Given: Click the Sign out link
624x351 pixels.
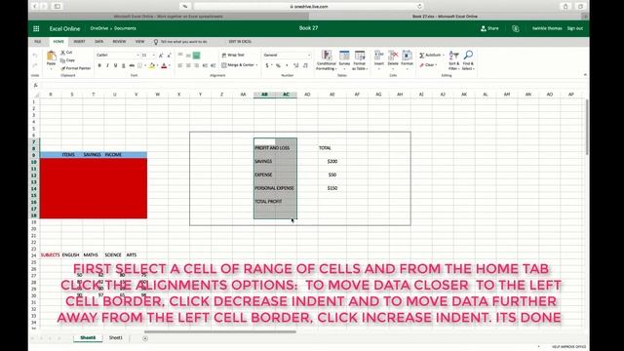Looking at the screenshot, I should [x=575, y=28].
